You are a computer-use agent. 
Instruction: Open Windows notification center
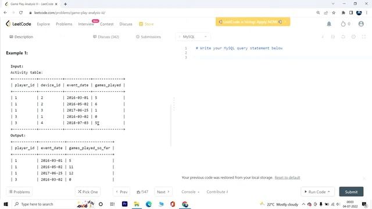[364, 204]
